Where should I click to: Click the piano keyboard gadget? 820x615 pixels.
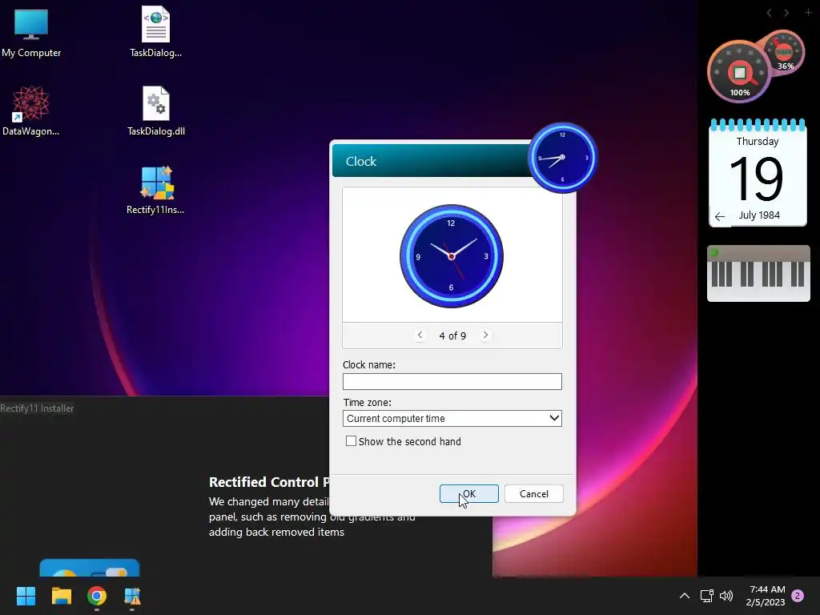click(x=758, y=274)
